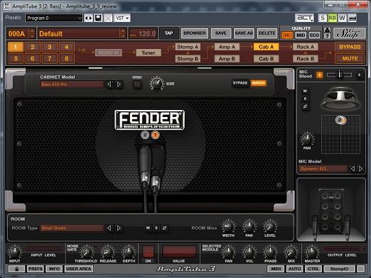Click the MUTE button
Screen dimensions: 371x278
[350, 58]
